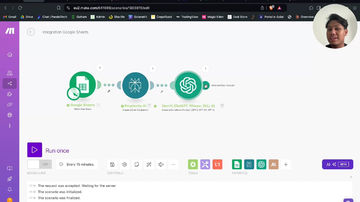360x202 pixels.
Task: Open Perplexity AI operation bubble 1
Action: pos(153,68)
